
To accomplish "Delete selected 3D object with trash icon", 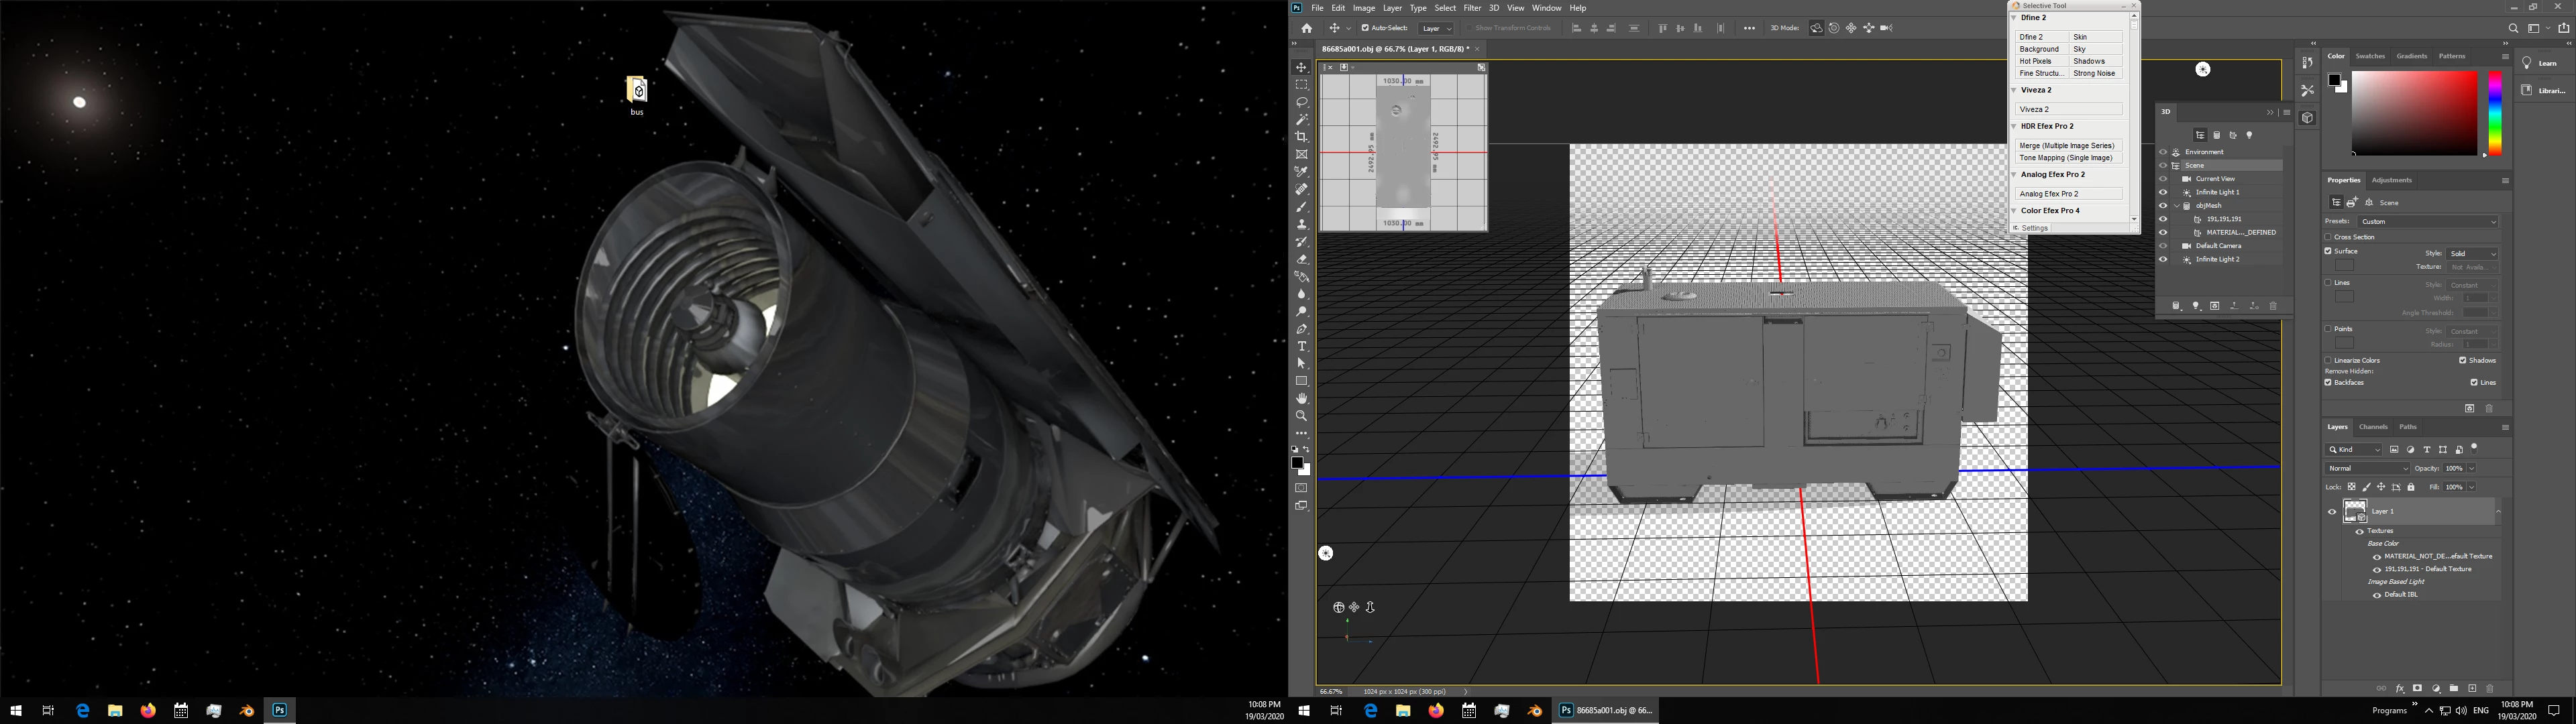I will pos(2273,306).
